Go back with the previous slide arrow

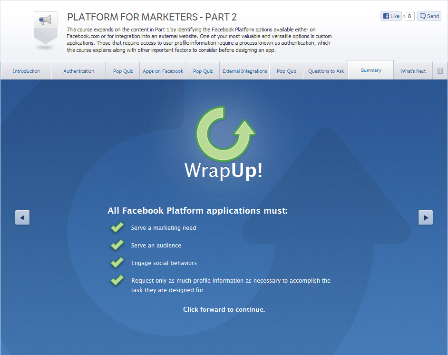[x=22, y=217]
